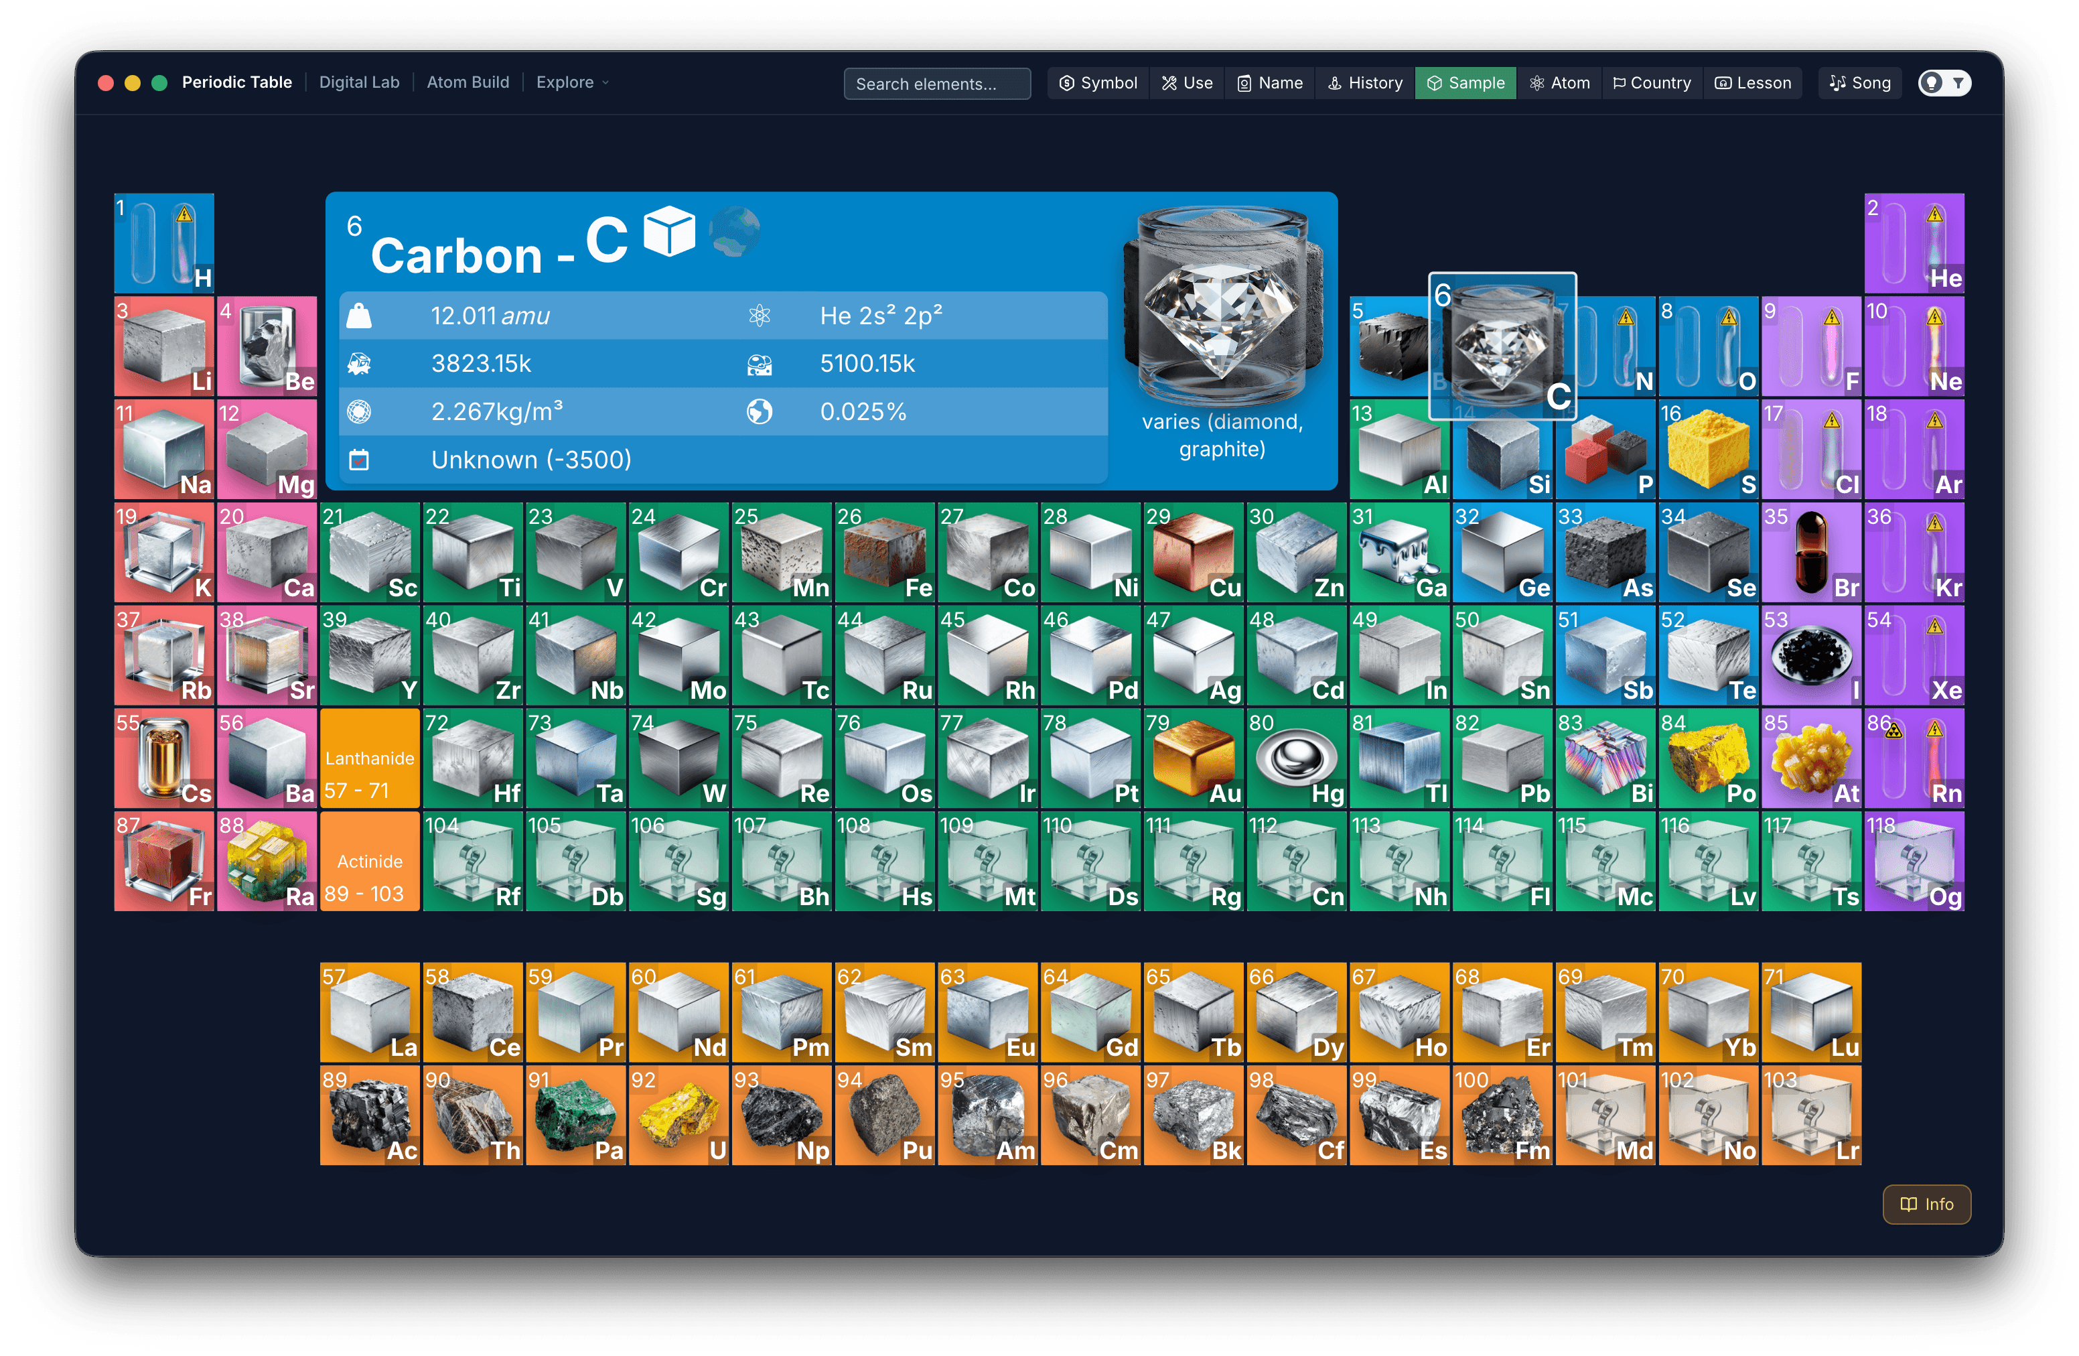Click the '3823.15k' melting point value
Image resolution: width=2079 pixels, height=1356 pixels.
[480, 364]
